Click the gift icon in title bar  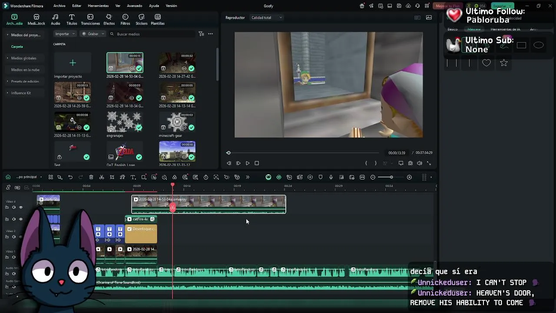coord(362,6)
